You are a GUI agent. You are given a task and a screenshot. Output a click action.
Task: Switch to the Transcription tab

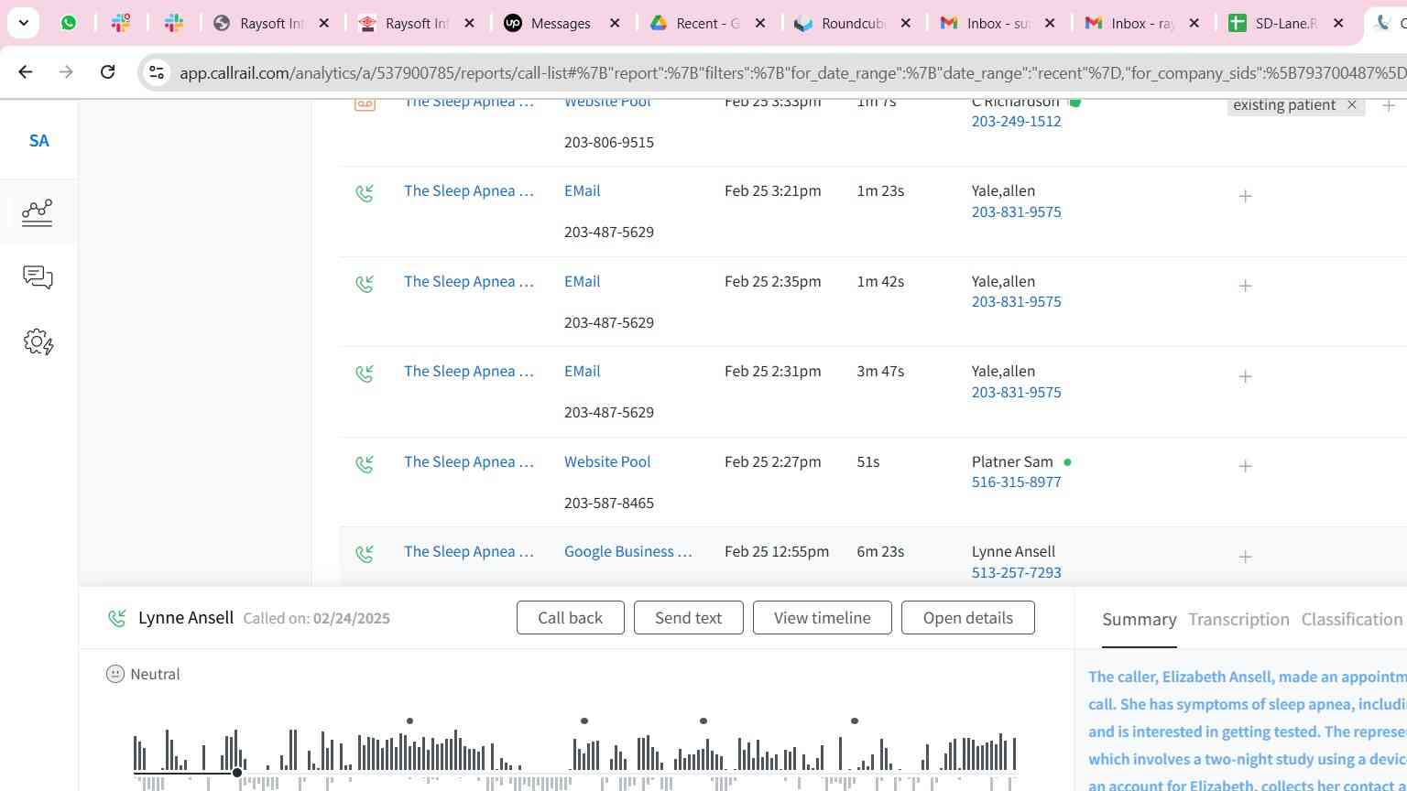tap(1238, 620)
